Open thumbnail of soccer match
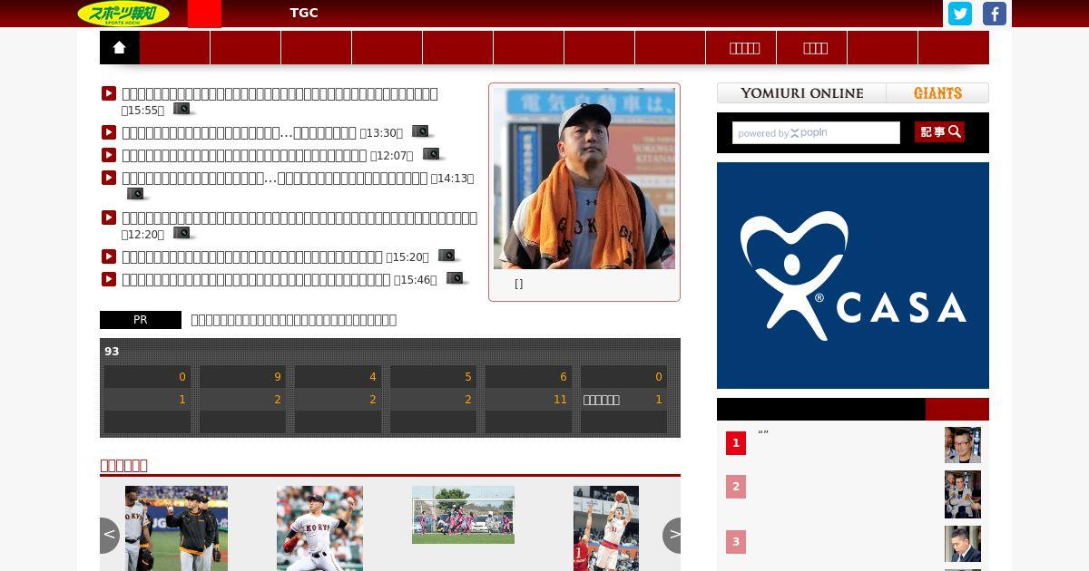The width and height of the screenshot is (1089, 571). 463,515
